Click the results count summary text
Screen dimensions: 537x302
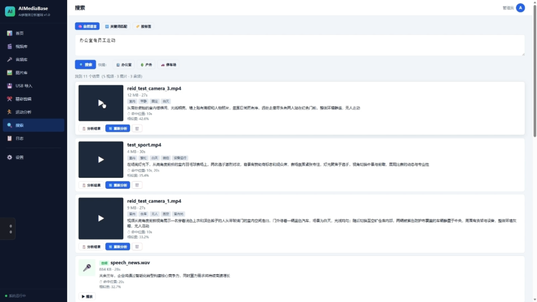pyautogui.click(x=108, y=76)
